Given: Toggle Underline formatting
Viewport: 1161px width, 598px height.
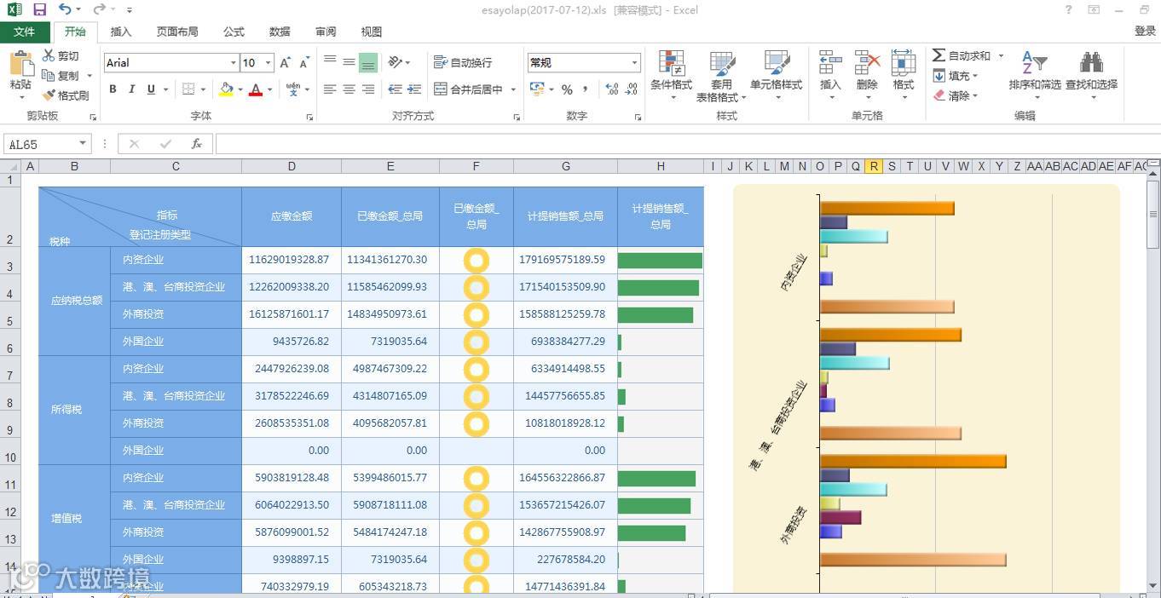Looking at the screenshot, I should point(151,89).
